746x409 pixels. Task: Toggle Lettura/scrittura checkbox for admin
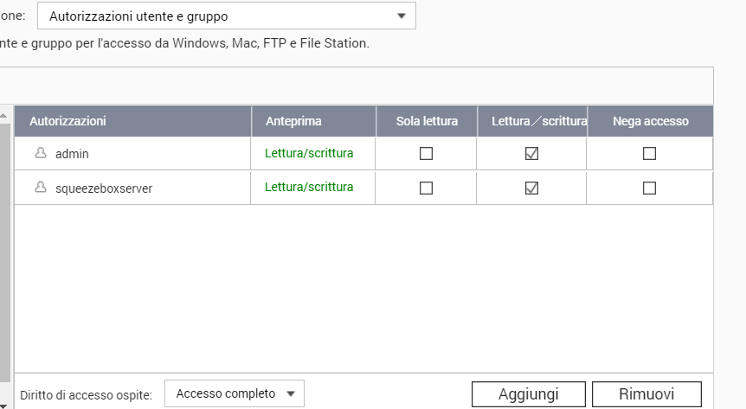(x=532, y=154)
